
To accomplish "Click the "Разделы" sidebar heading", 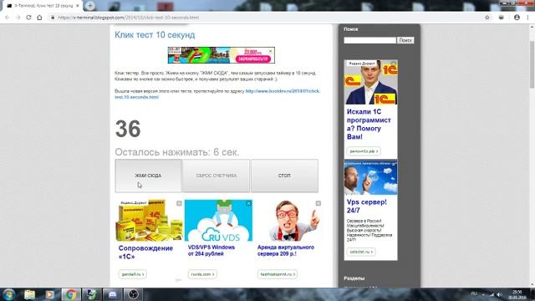I will (354, 278).
